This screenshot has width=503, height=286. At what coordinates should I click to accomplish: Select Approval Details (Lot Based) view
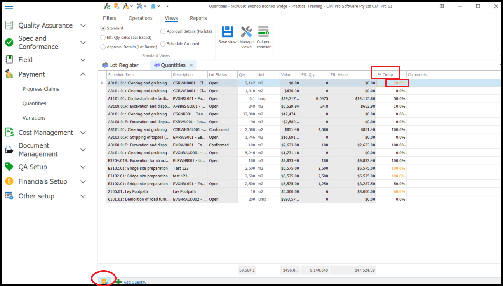[x=103, y=47]
